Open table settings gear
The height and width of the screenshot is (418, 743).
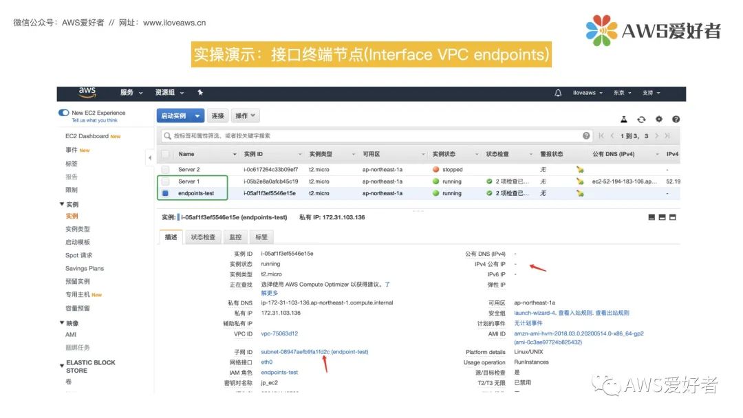658,120
